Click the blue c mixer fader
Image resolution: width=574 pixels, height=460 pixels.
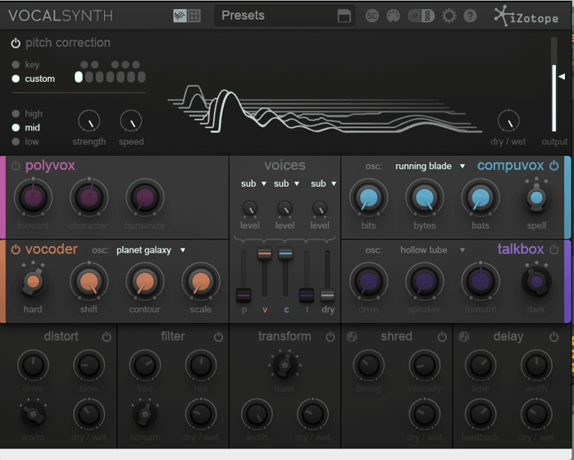[x=285, y=253]
